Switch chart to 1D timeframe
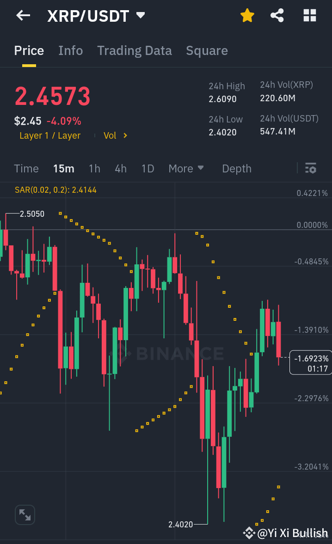This screenshot has height=544, width=332. pyautogui.click(x=148, y=168)
